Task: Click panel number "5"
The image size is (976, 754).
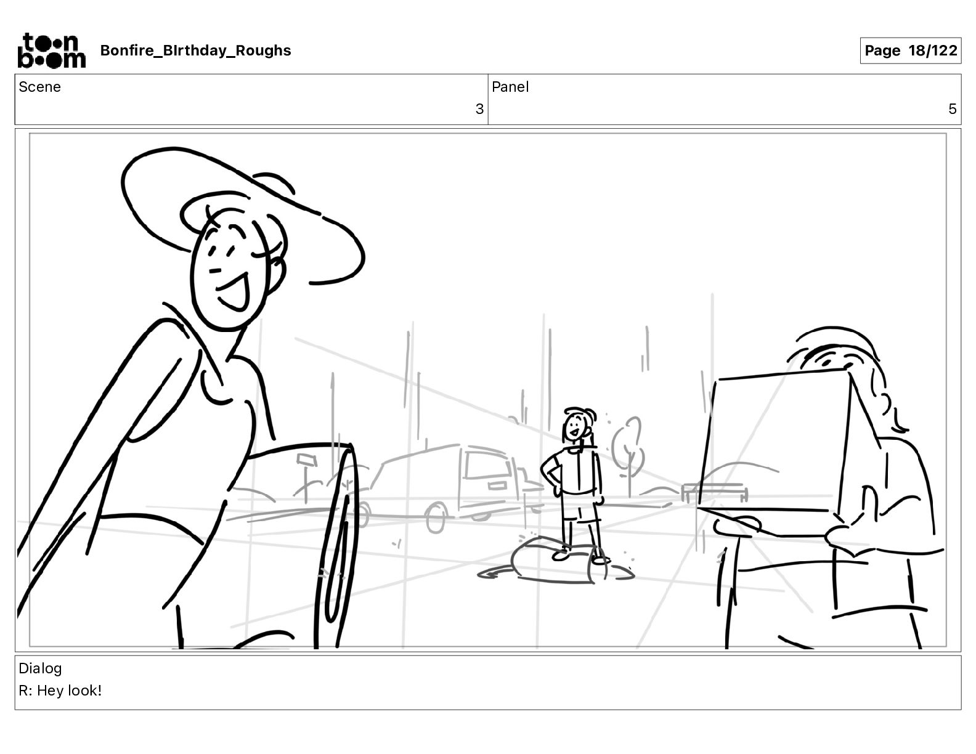Action: (x=953, y=109)
